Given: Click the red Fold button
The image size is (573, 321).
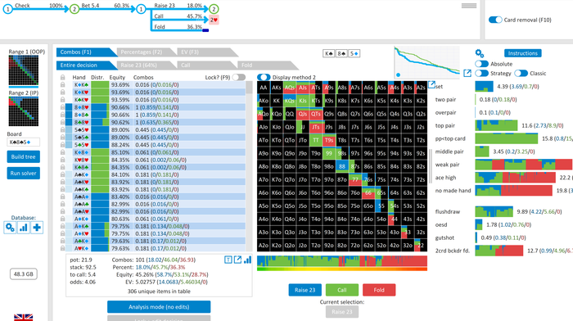Looking at the screenshot, I should [379, 290].
